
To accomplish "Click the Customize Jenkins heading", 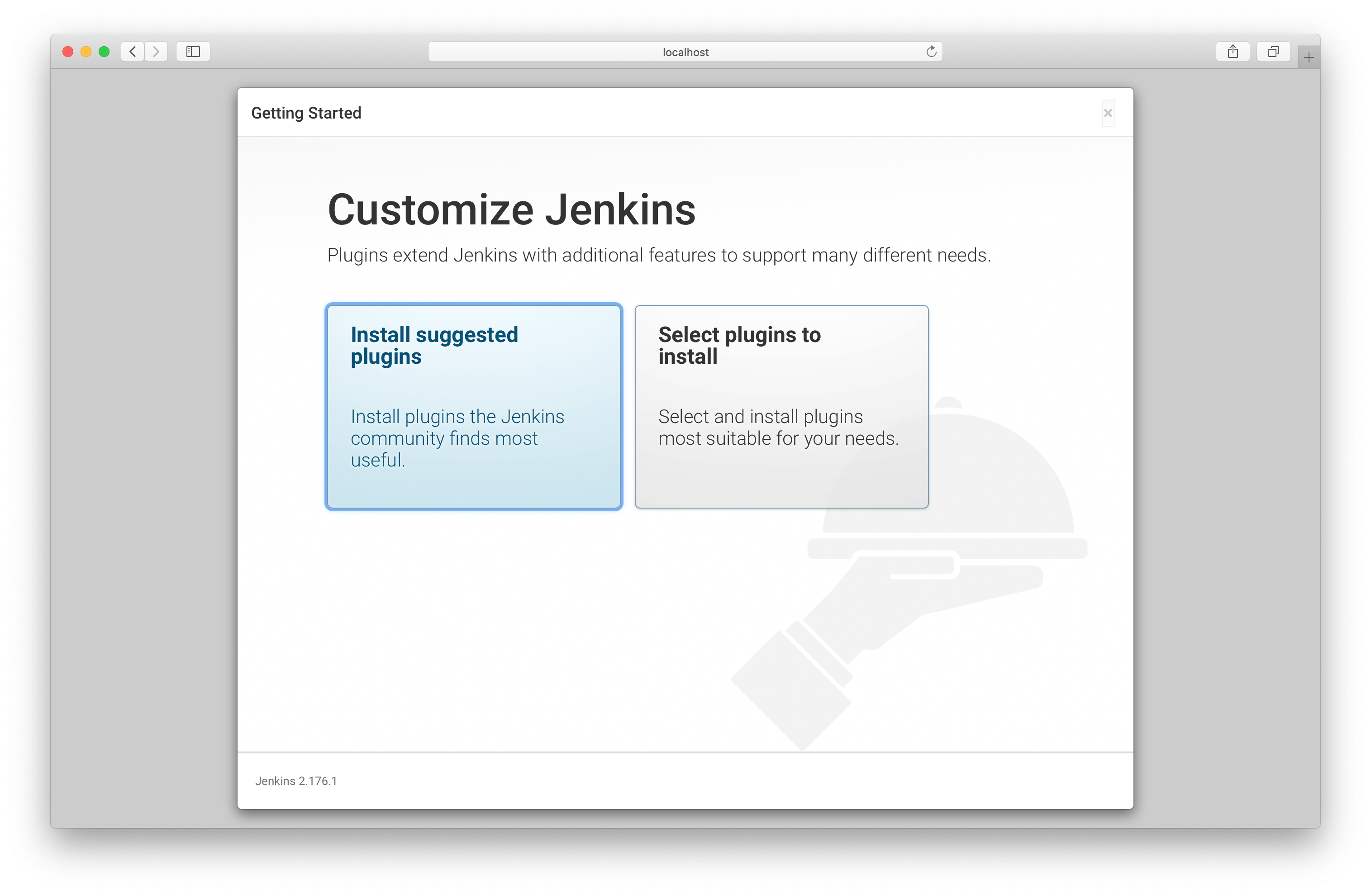I will coord(512,210).
